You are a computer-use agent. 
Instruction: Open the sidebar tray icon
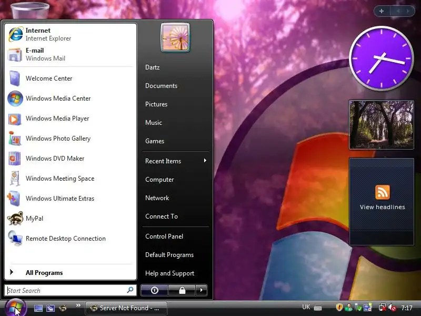click(367, 307)
